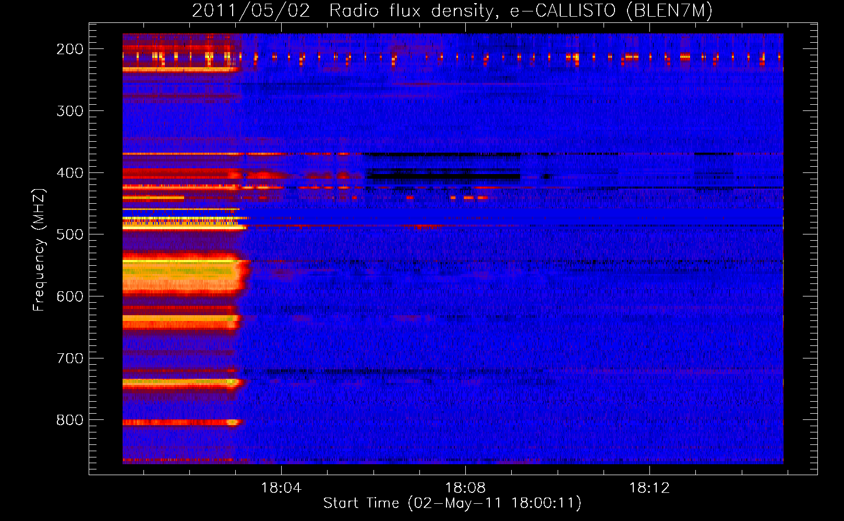Click the 300 frequency tick label
The image size is (844, 521).
click(70, 111)
